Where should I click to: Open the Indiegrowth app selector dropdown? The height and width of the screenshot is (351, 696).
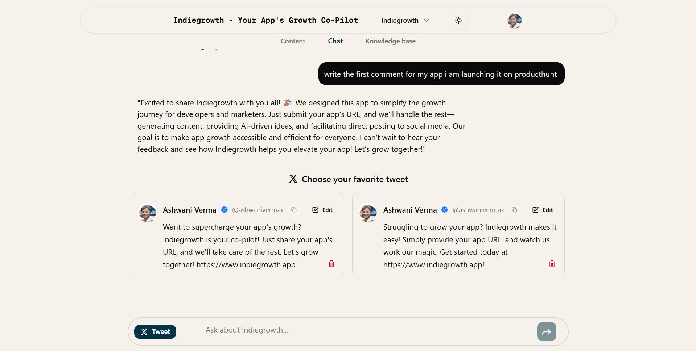(405, 20)
